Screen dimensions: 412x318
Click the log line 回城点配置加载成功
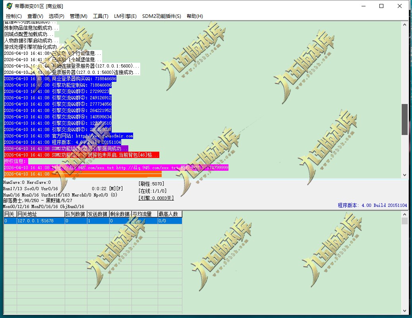29,34
